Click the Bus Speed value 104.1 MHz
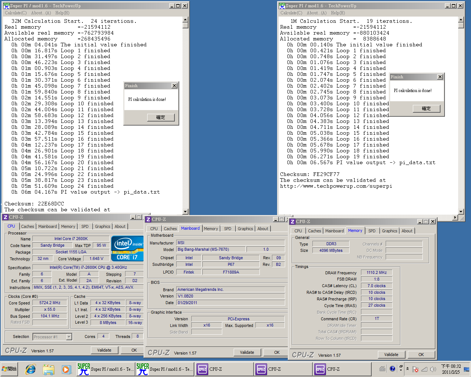This screenshot has height=377, width=471. tap(50, 316)
